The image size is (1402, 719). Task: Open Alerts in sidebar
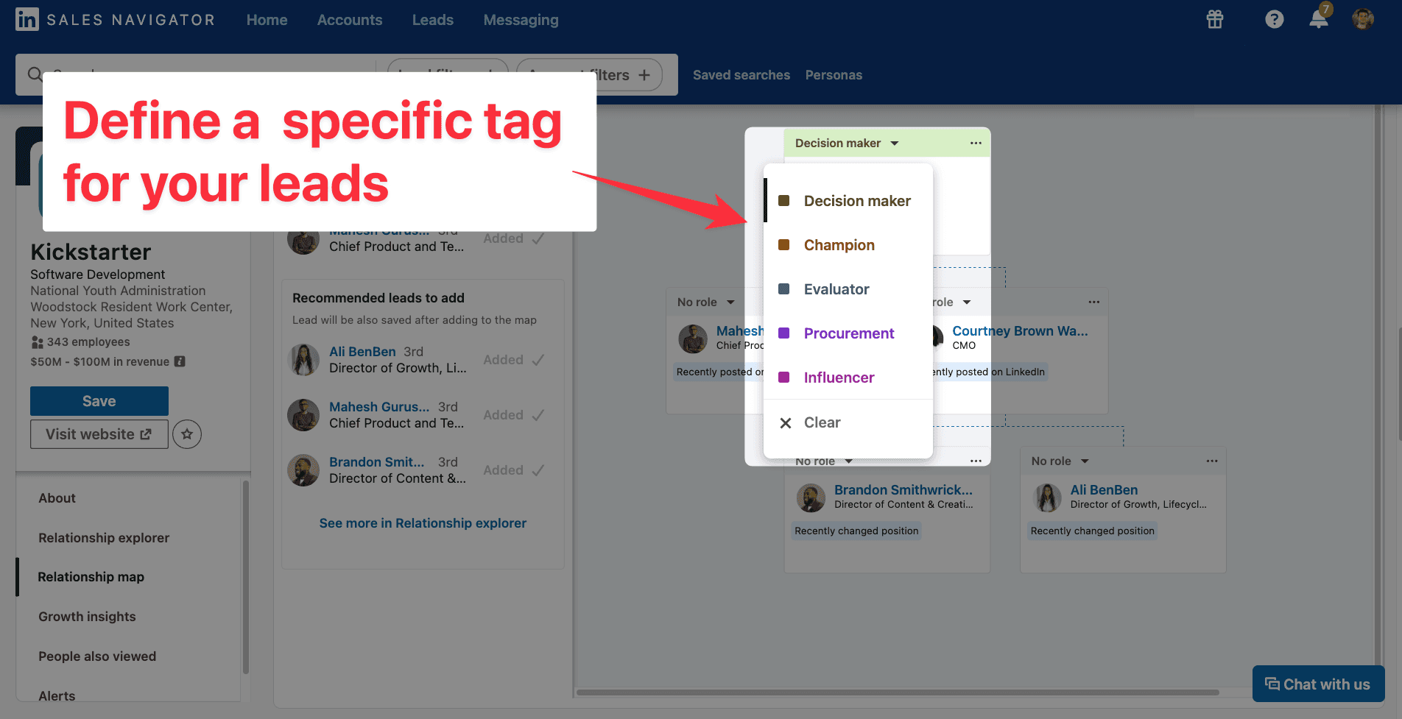tap(57, 696)
